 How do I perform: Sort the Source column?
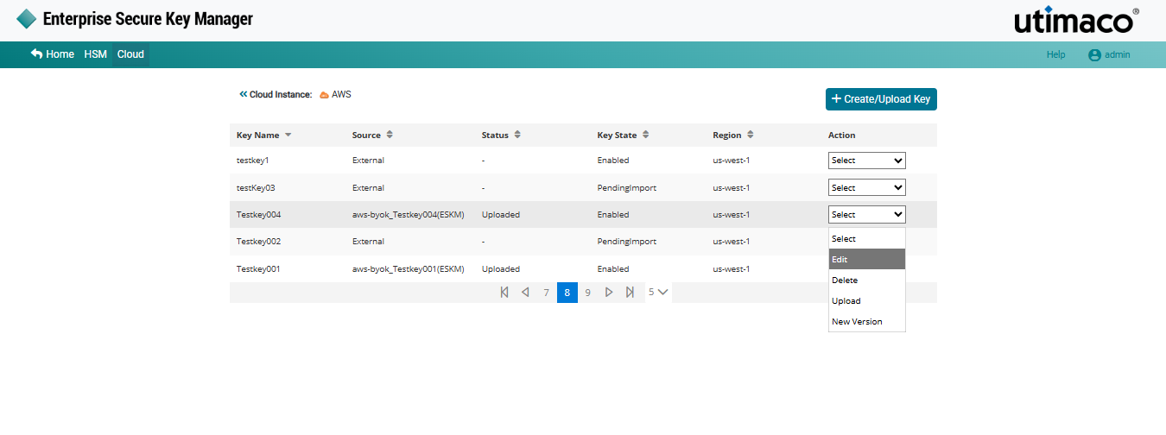coord(390,135)
